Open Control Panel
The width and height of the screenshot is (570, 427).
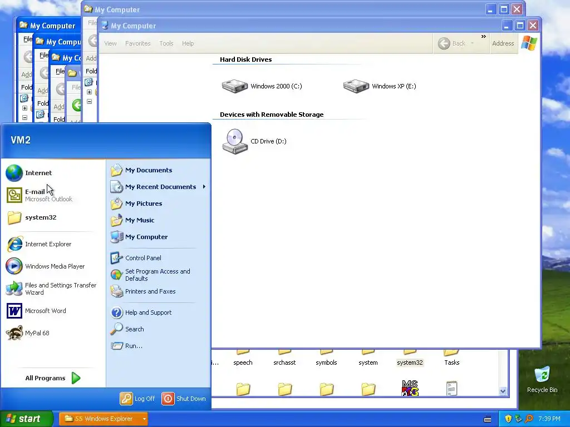click(x=136, y=258)
